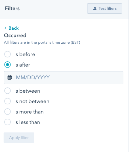This screenshot has height=152, width=140.
Task: Select the "is before" radio circle
Action: 8,54
